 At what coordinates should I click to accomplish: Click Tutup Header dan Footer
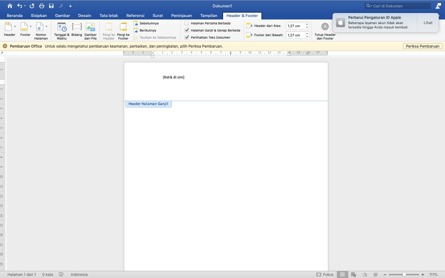[325, 31]
